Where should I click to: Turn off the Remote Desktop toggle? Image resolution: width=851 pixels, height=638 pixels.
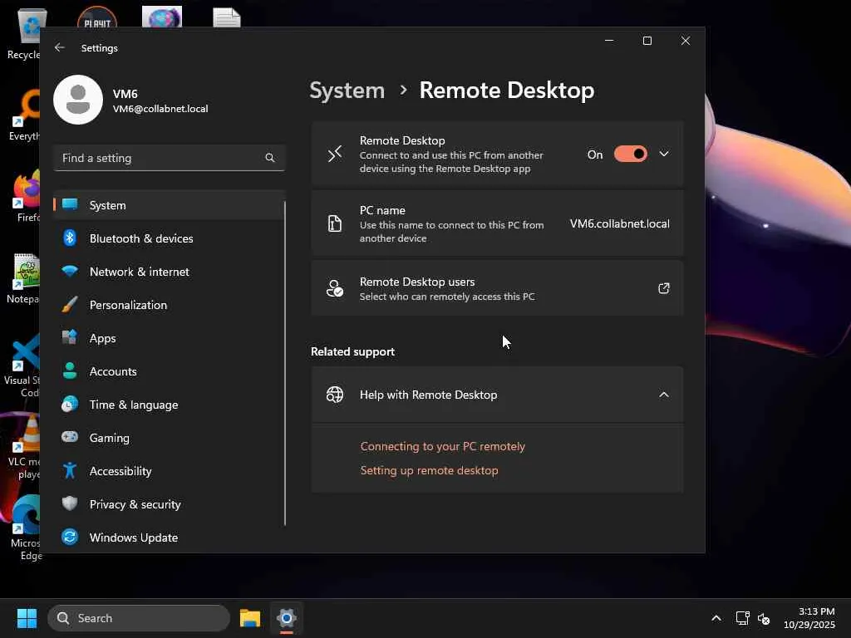click(x=630, y=154)
